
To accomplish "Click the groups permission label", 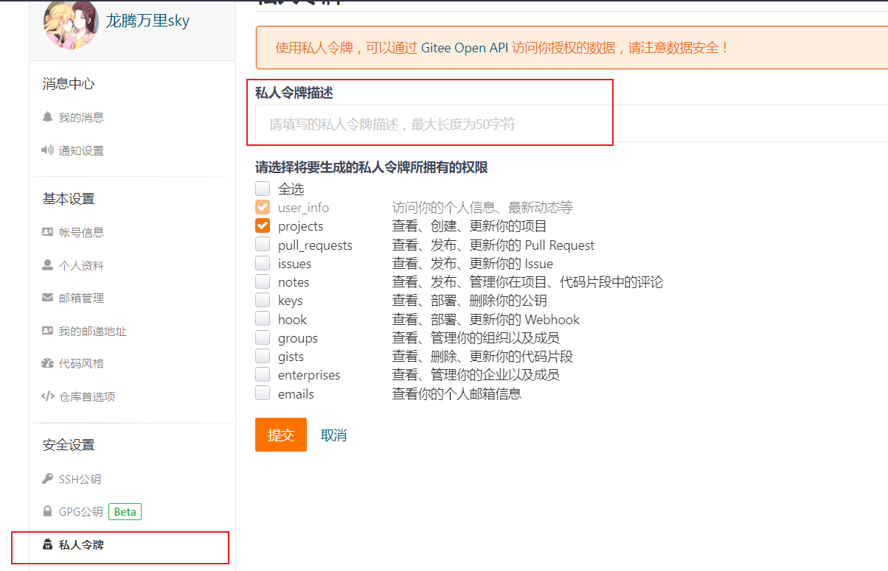I will (298, 338).
